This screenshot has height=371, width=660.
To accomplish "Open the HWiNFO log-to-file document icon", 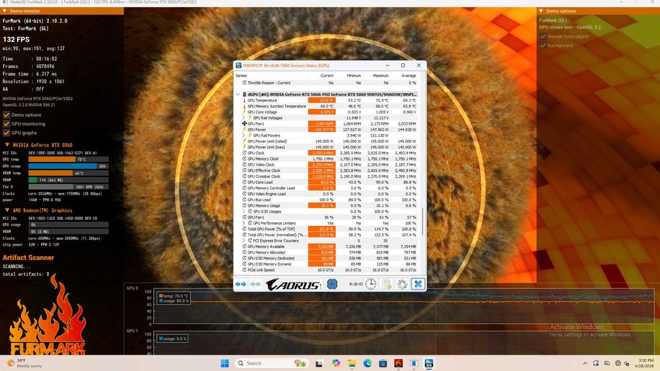I will click(386, 285).
